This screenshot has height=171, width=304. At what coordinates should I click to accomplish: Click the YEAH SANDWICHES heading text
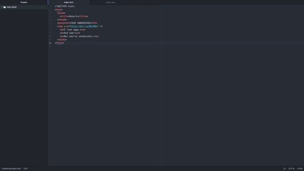click(x=80, y=23)
